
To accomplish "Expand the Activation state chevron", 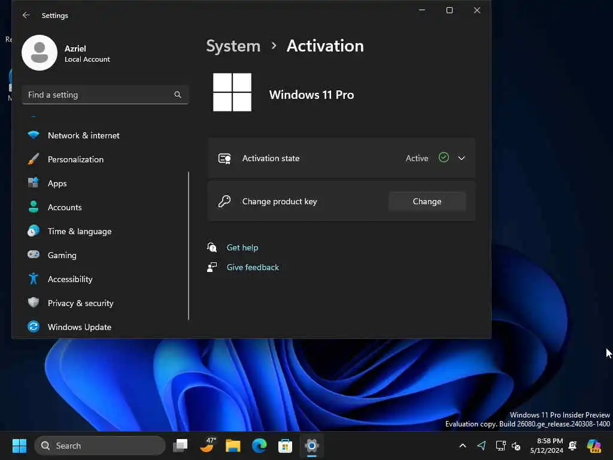I will coord(462,158).
